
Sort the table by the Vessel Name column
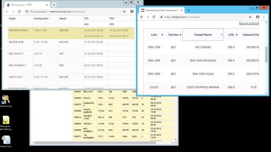point(203,35)
